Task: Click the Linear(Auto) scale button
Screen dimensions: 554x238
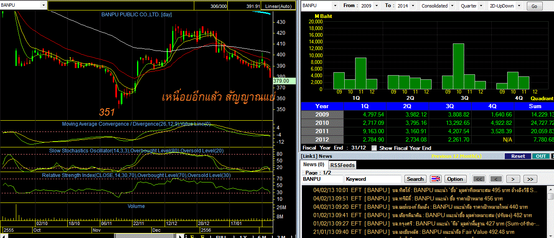Action: pyautogui.click(x=279, y=6)
